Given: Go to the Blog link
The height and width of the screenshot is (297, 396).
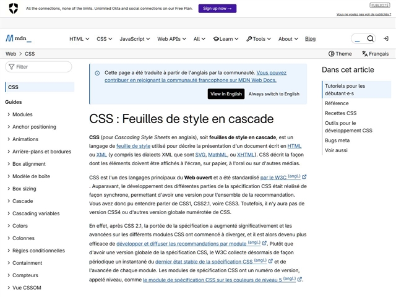Looking at the screenshot, I should point(310,39).
